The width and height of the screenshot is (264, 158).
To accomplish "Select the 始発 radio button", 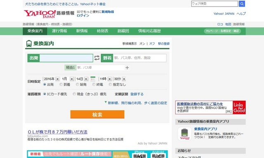I will pyautogui.click(x=78, y=84).
